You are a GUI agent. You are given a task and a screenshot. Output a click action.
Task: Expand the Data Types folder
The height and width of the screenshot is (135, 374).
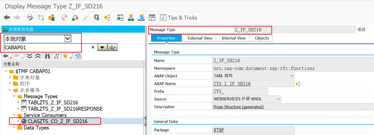(14, 128)
